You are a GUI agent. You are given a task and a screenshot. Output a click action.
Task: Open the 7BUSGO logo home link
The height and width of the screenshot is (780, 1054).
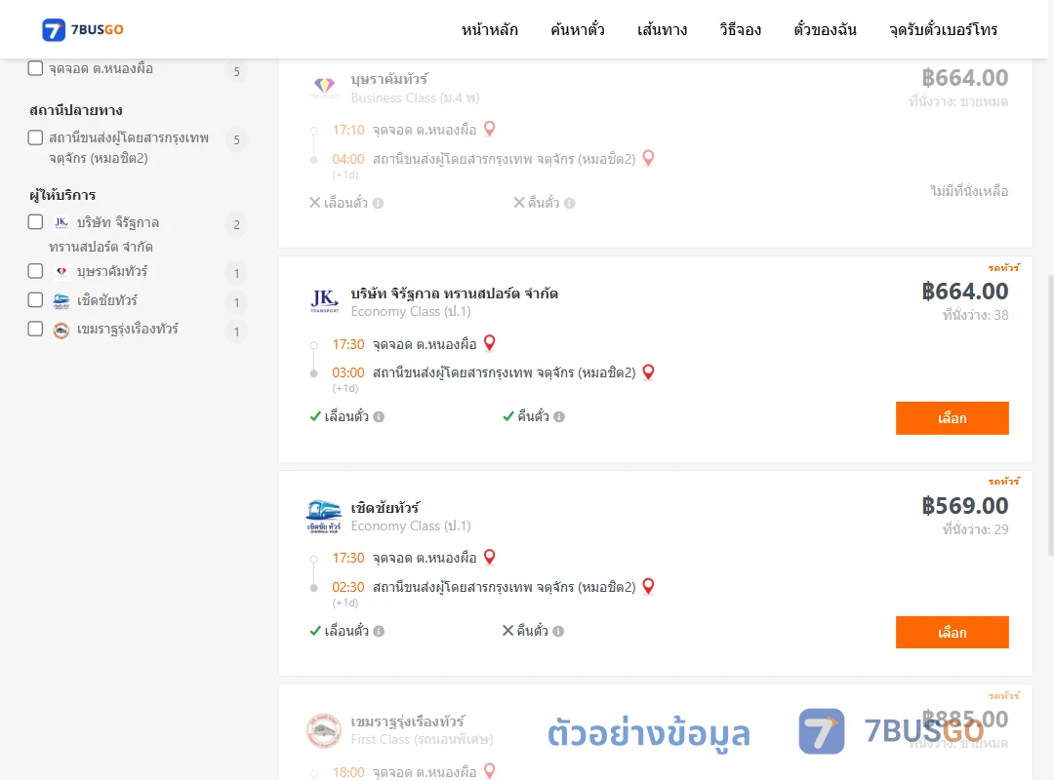pyautogui.click(x=83, y=29)
